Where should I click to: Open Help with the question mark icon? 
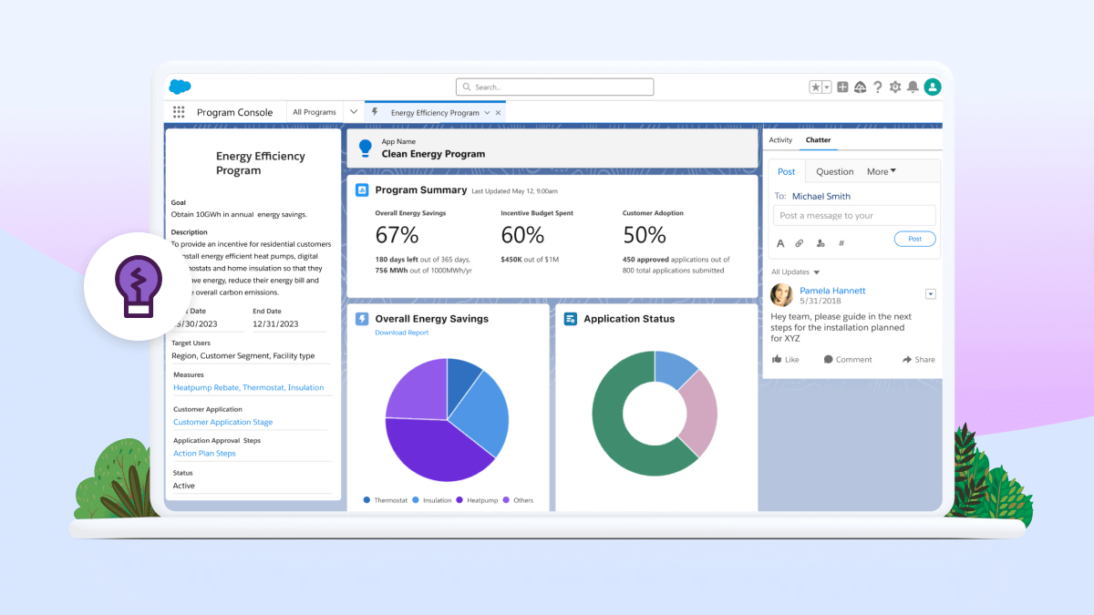tap(878, 87)
